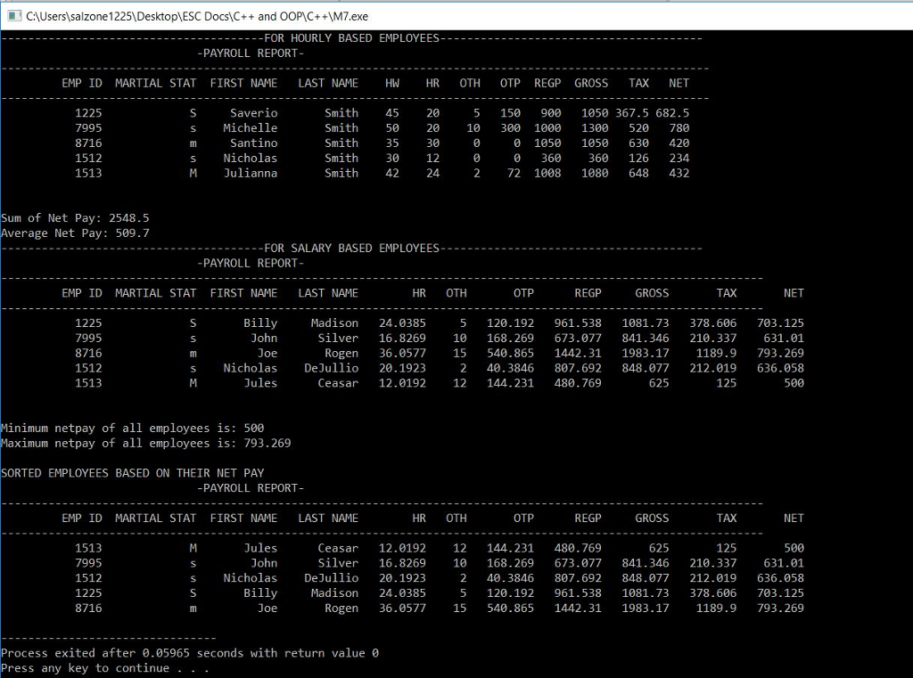
Task: Click the 'Average Net Pay: 509.7' line
Action: tap(75, 233)
